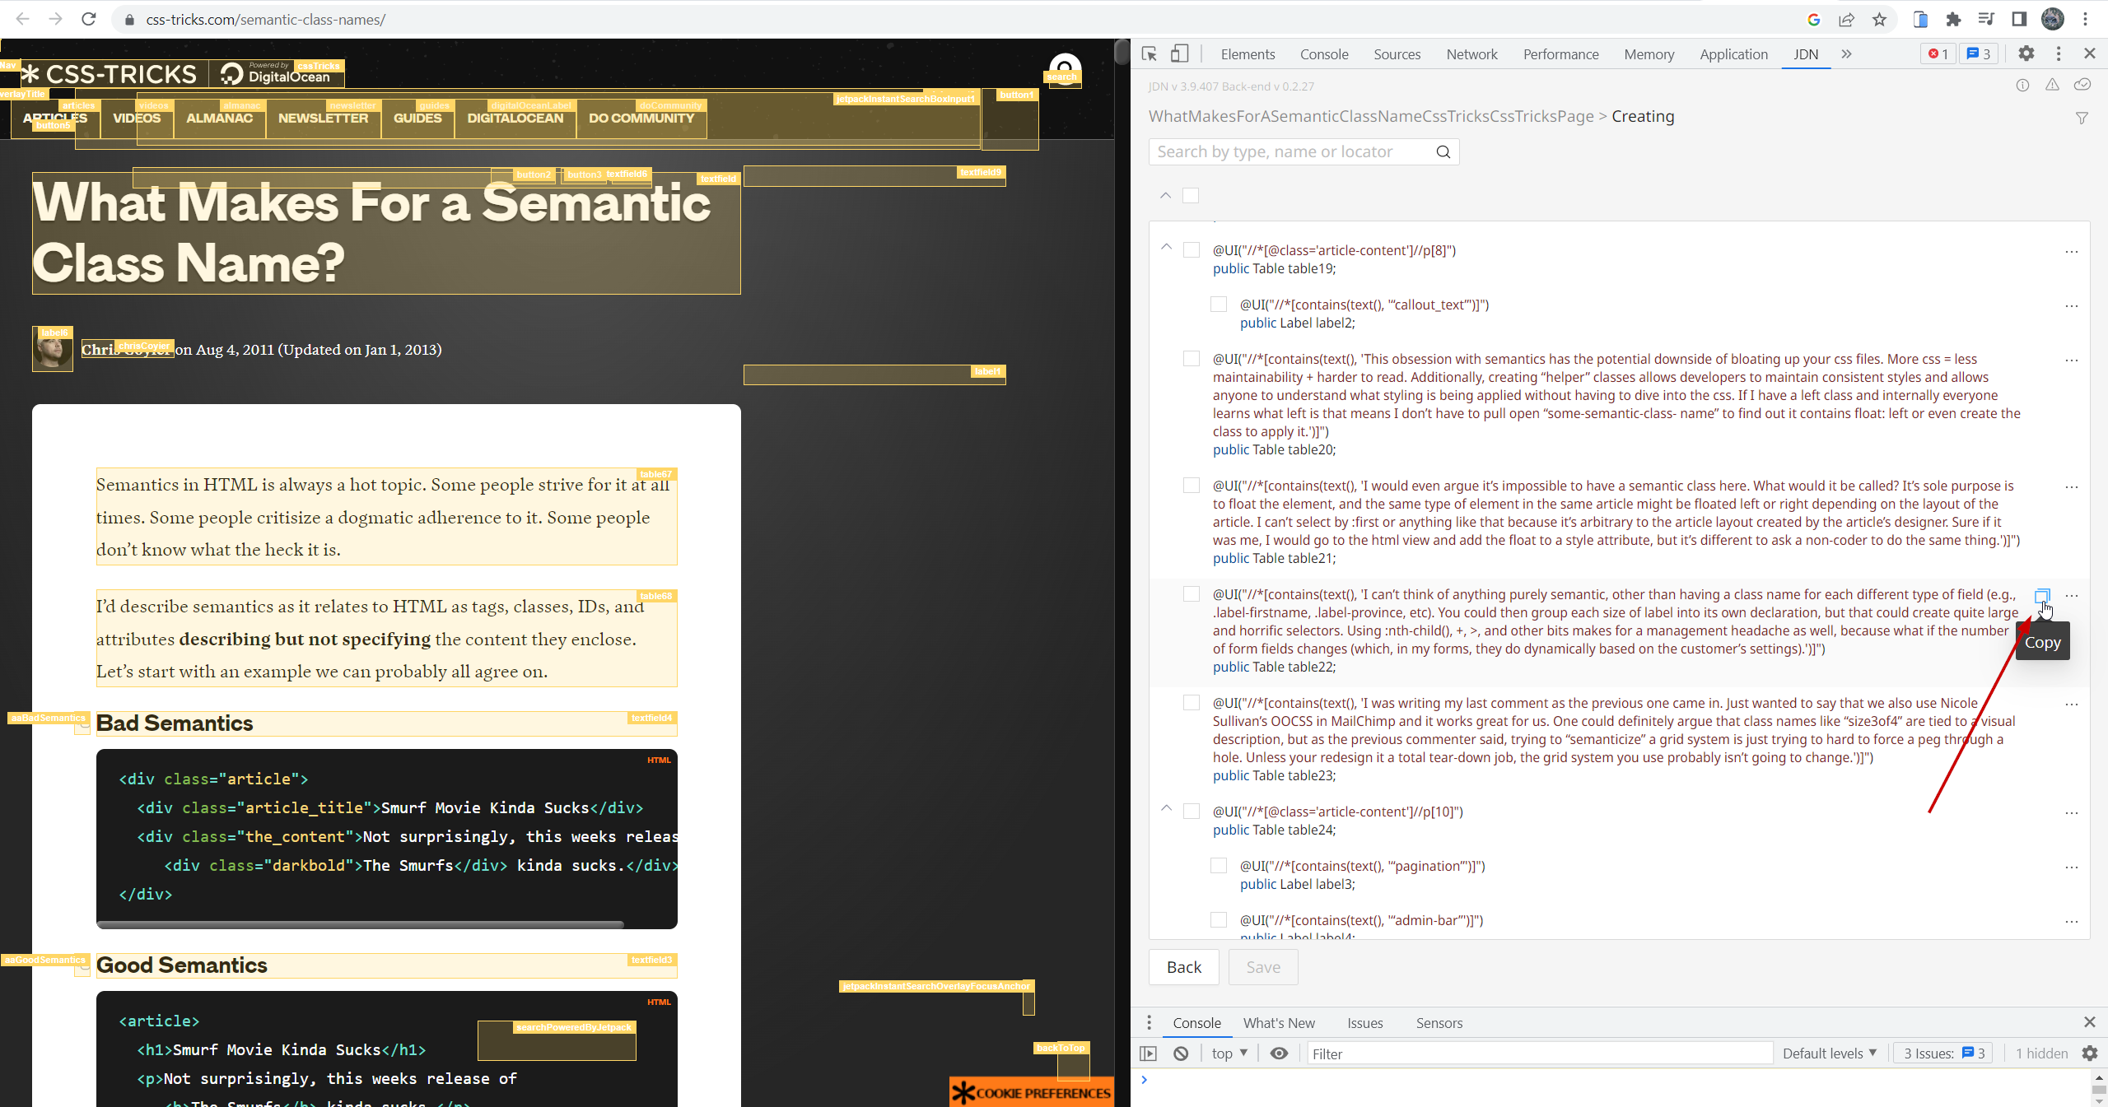Image resolution: width=2108 pixels, height=1107 pixels.
Task: Open the Default levels dropdown
Action: (x=1830, y=1054)
